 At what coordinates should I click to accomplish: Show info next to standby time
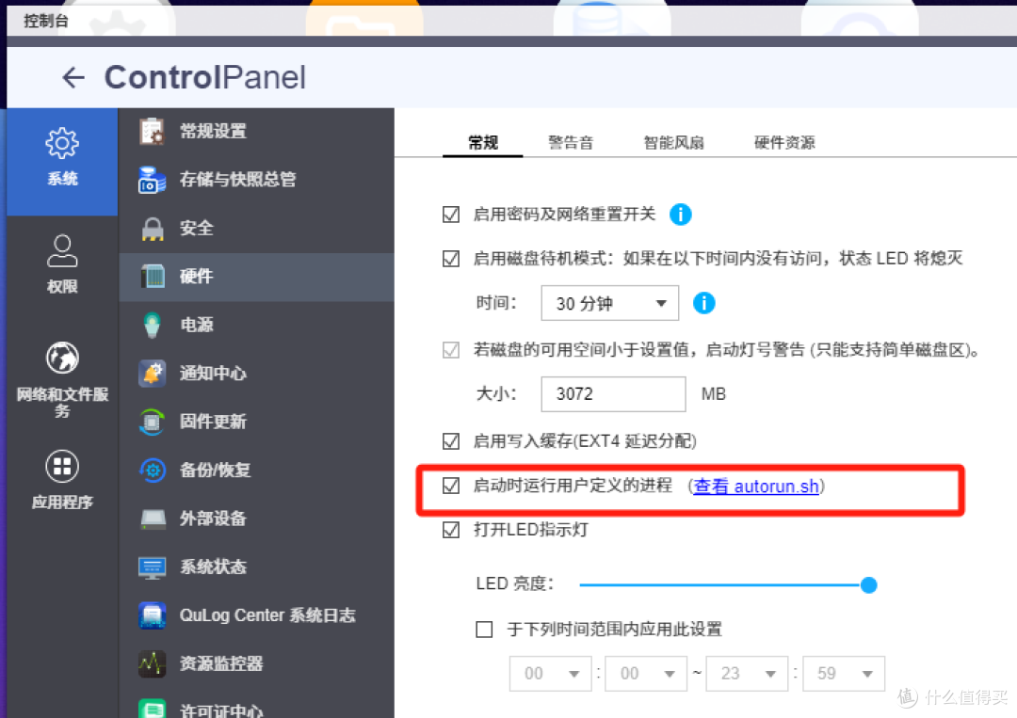pyautogui.click(x=703, y=303)
